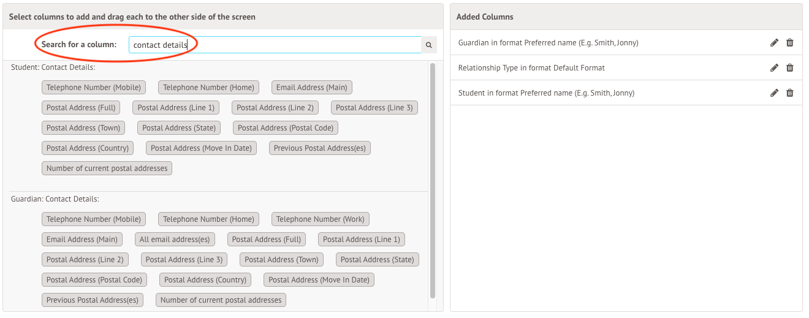Screen dimensions: 809x318
Task: Edit the Relationship Type column
Action: 774,68
